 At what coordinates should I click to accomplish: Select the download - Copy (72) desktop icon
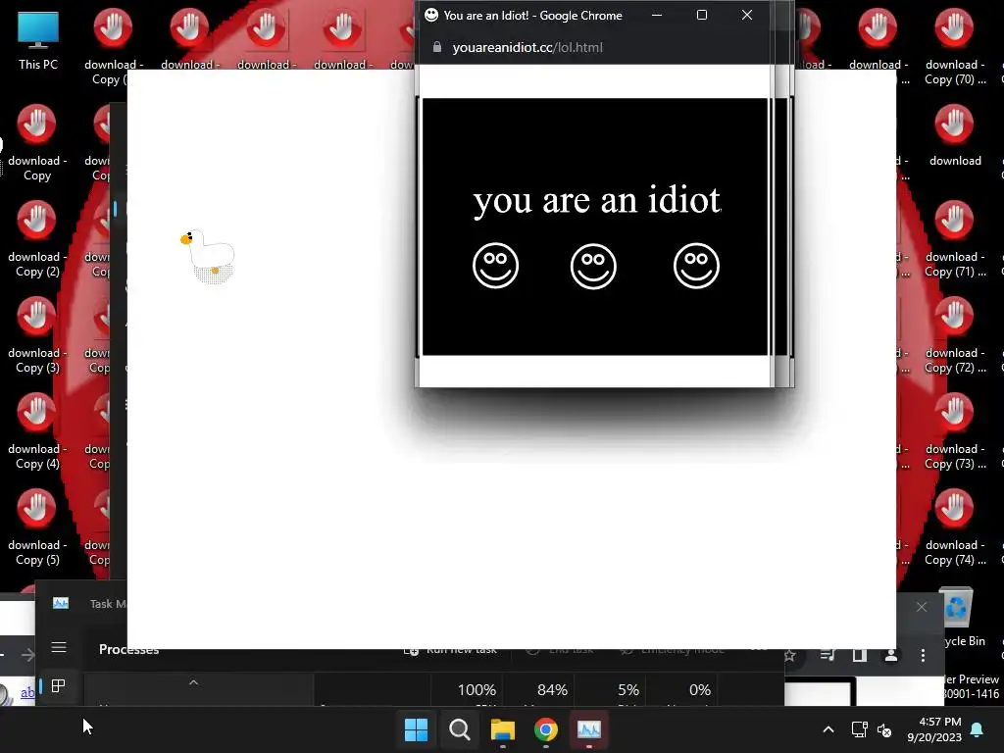tap(954, 335)
